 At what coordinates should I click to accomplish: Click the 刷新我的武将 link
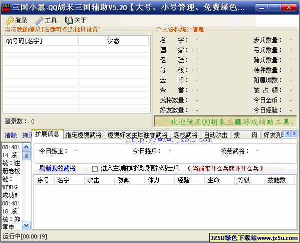tap(58, 168)
